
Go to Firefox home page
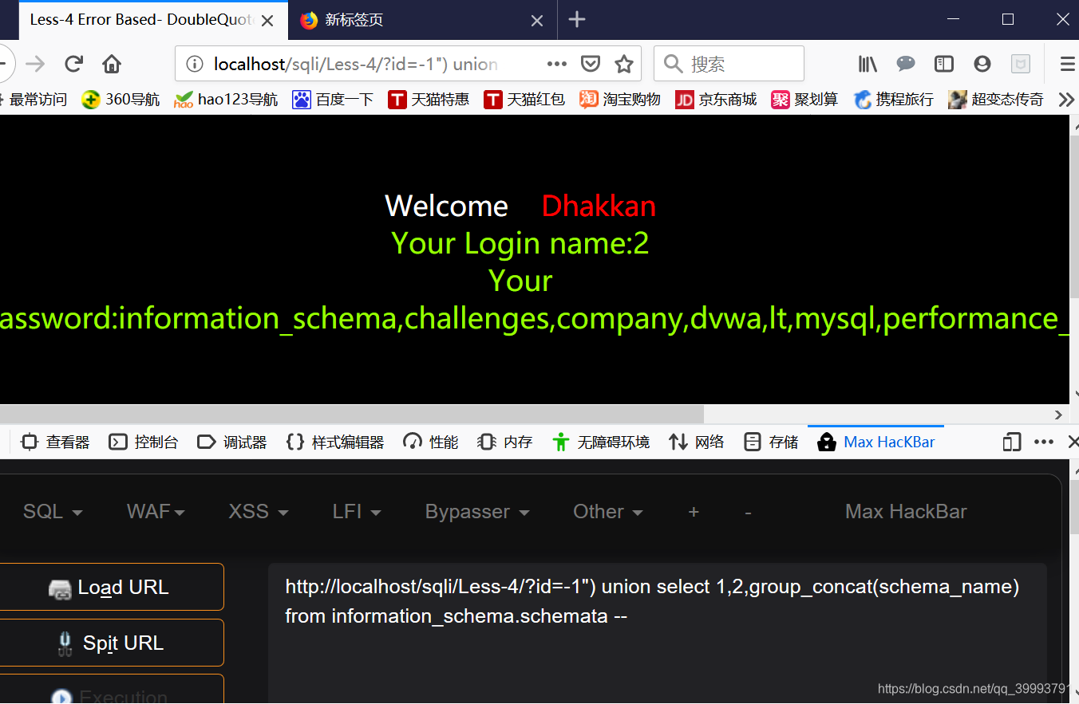point(112,64)
